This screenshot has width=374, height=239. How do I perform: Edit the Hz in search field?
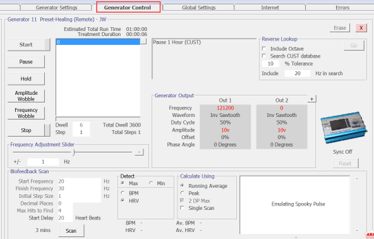click(298, 73)
